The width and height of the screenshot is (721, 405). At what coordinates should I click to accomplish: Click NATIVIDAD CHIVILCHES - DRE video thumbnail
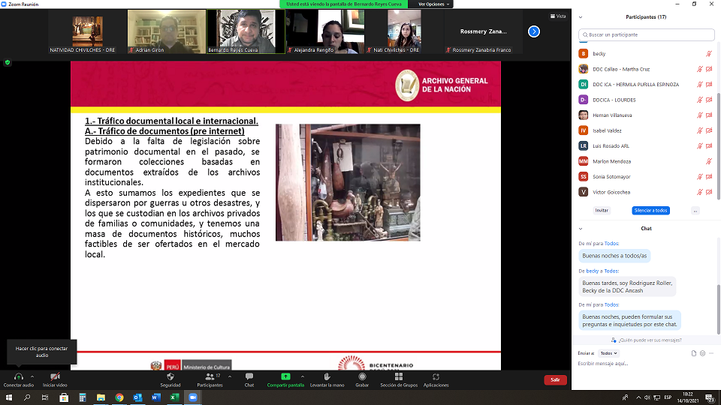[x=87, y=31]
